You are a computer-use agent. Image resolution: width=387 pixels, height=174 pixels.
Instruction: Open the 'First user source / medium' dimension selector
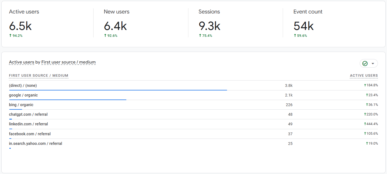[x=68, y=62]
